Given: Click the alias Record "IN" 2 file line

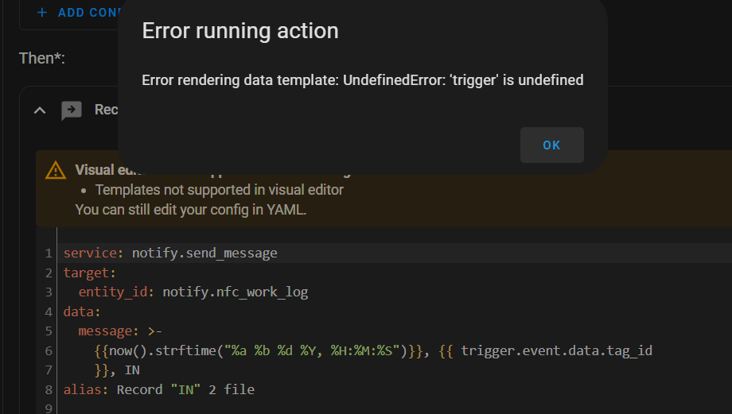Looking at the screenshot, I should point(158,389).
